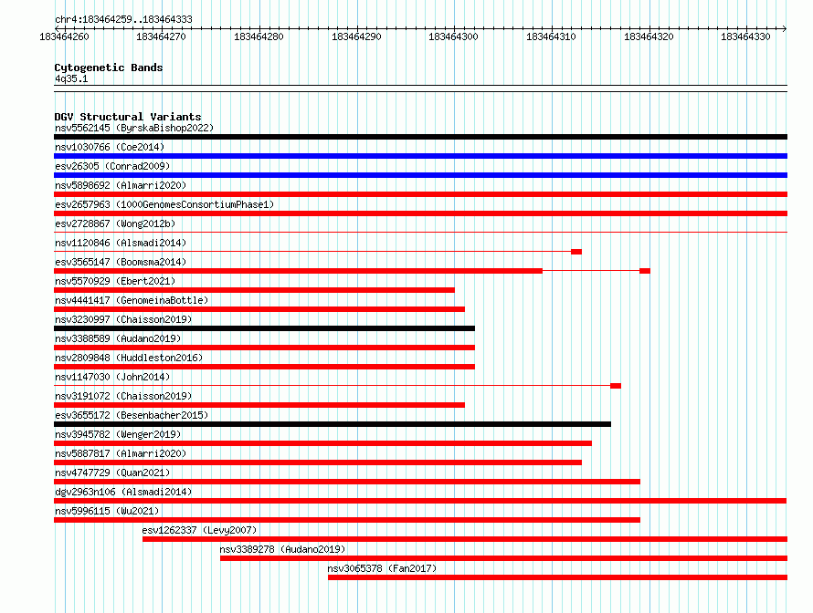Open esv2728867 (Wong2012b) label
The width and height of the screenshot is (813, 613).
115,223
